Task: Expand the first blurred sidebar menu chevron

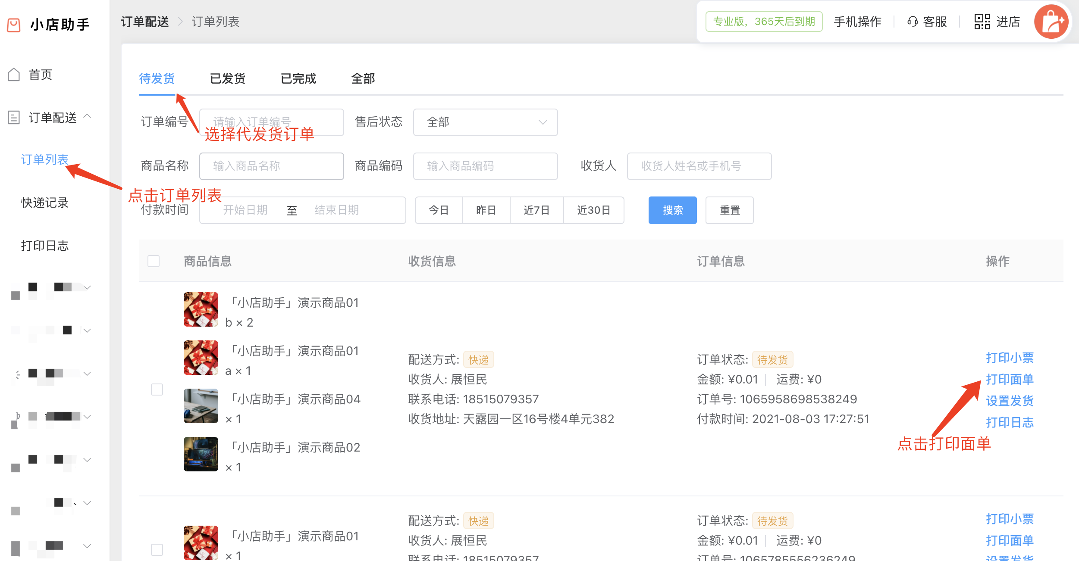Action: 88,287
